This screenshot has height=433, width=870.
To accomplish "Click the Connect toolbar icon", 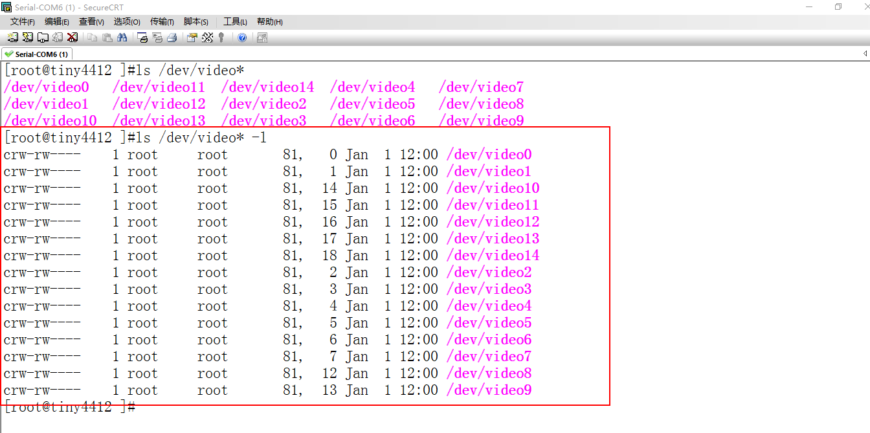I will point(13,38).
